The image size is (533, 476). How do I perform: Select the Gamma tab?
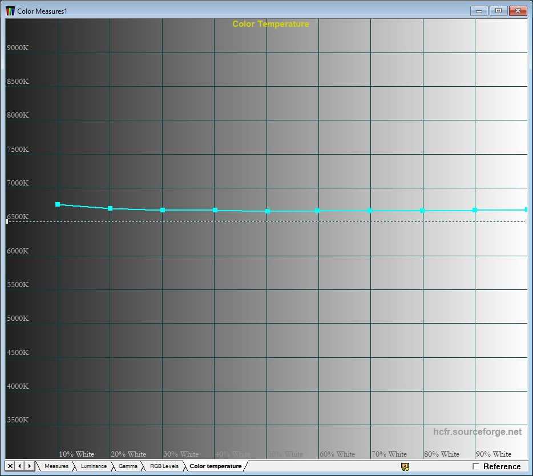128,466
